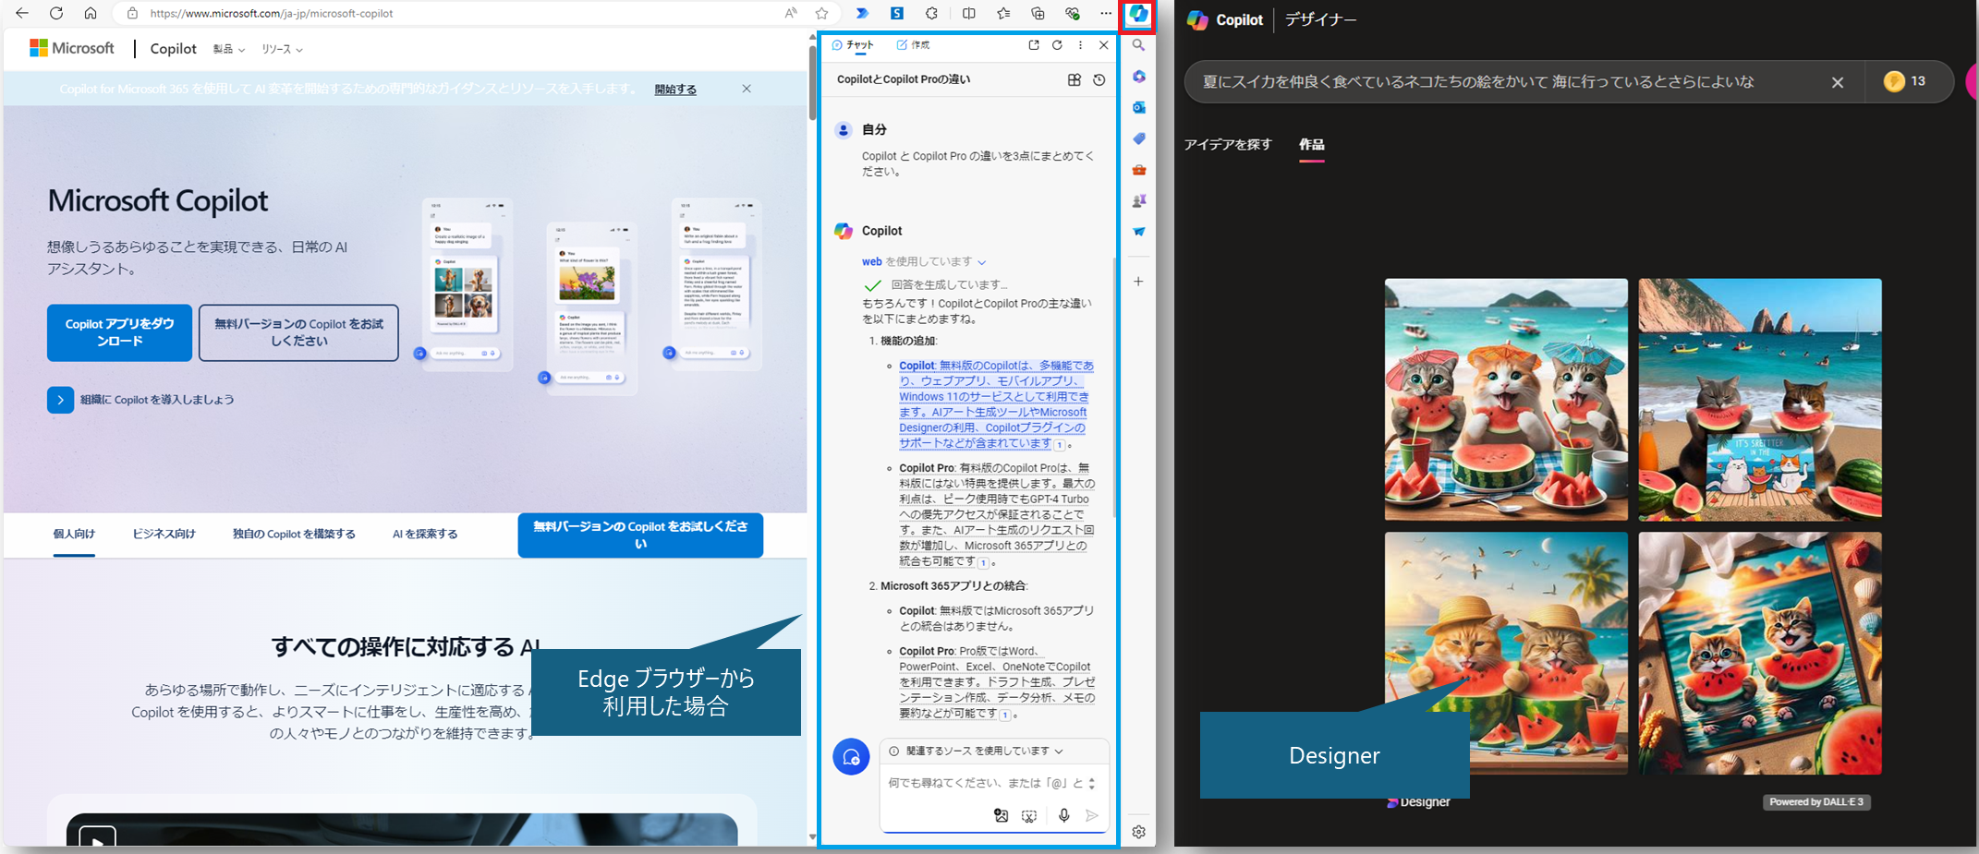Start a new topic in Copilot chat
1979x854 pixels.
click(851, 757)
